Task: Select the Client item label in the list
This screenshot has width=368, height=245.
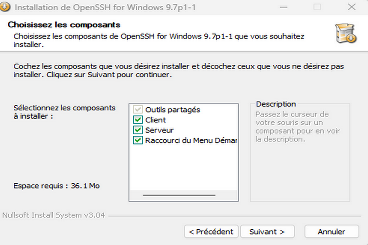Action: 155,120
